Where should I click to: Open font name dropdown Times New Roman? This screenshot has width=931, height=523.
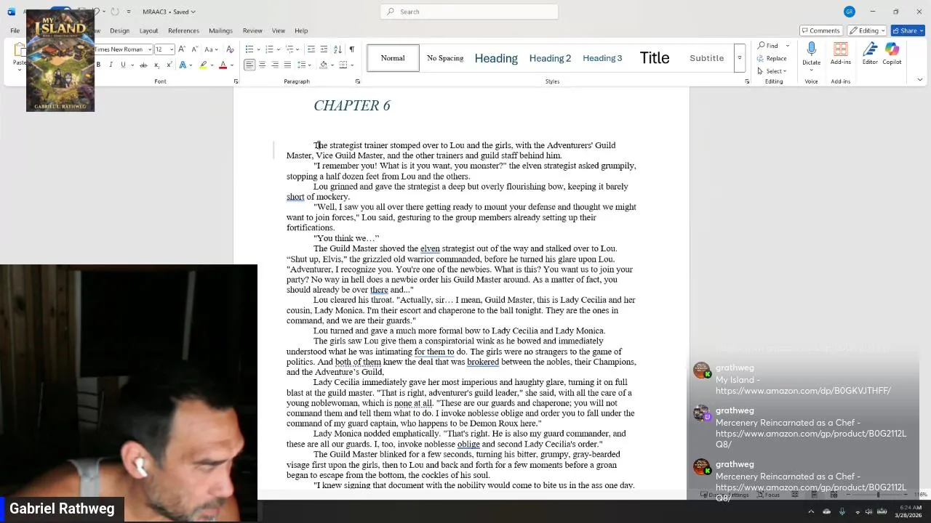[x=149, y=49]
